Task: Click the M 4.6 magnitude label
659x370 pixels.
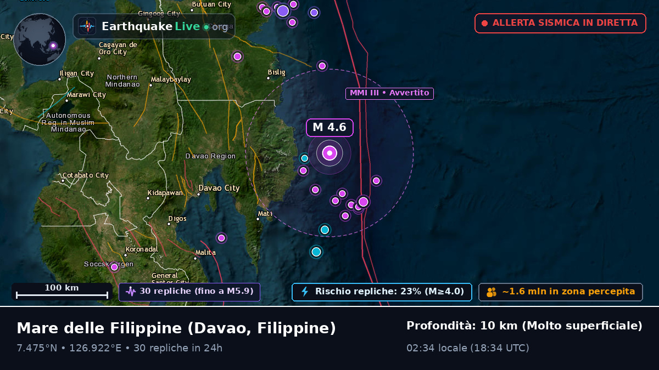Action: [329, 128]
